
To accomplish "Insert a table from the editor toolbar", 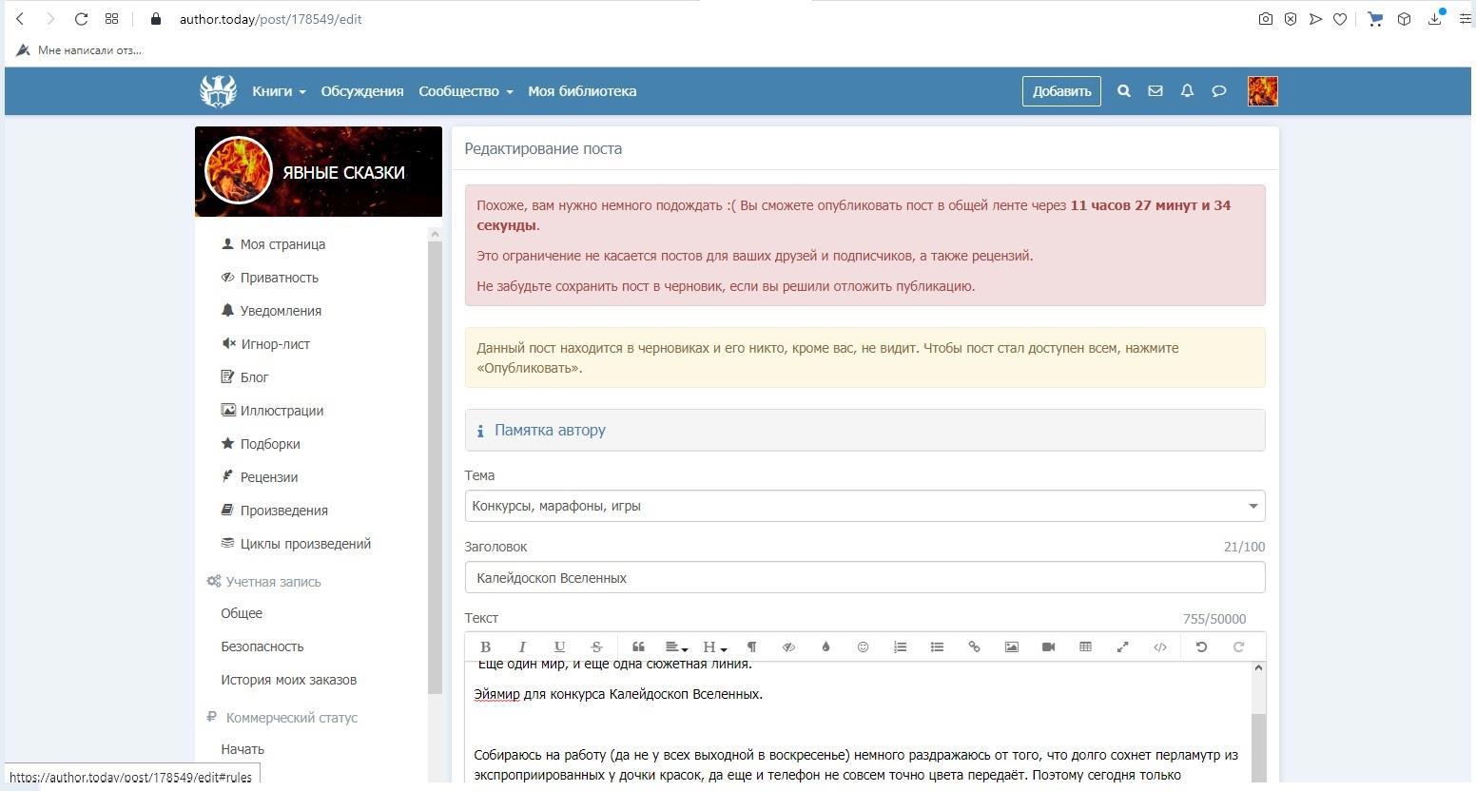I will coord(1085,646).
